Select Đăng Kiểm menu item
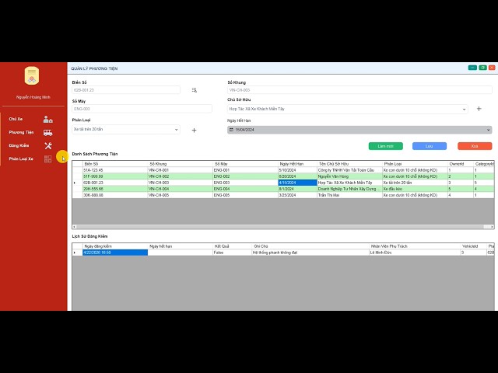This screenshot has height=373, width=498. click(x=19, y=146)
